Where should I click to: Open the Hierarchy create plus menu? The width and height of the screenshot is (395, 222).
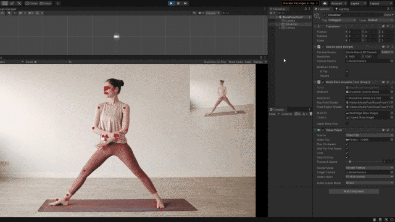click(x=272, y=13)
